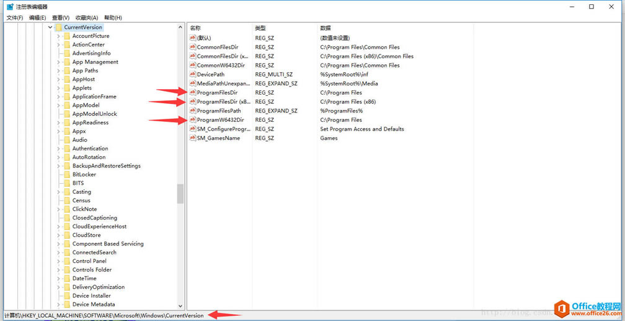Click the ProgramW6432Dir value icon
This screenshot has height=321, width=625.
coord(193,120)
